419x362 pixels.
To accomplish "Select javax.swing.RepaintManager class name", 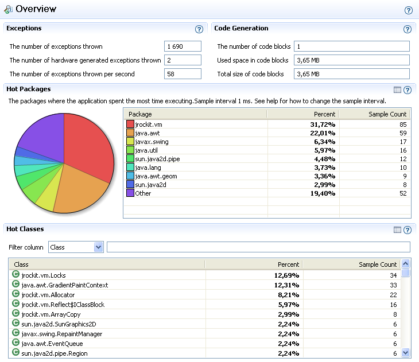I will [62, 334].
